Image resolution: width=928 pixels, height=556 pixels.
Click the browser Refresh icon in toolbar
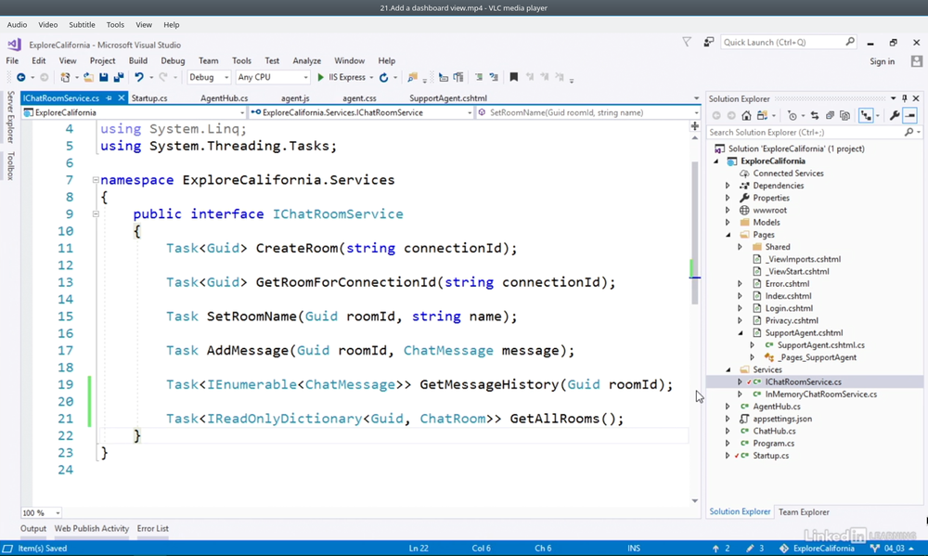click(x=383, y=78)
